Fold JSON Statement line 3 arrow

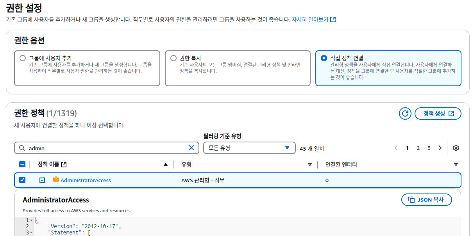point(31,232)
